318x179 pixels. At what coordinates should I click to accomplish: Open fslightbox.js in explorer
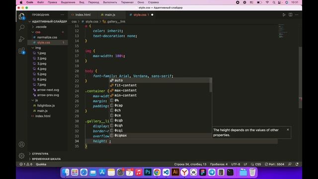[48, 105]
